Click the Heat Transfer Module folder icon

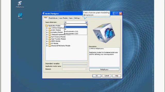(49, 39)
